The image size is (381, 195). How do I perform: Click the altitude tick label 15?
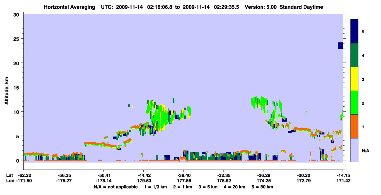(x=17, y=87)
